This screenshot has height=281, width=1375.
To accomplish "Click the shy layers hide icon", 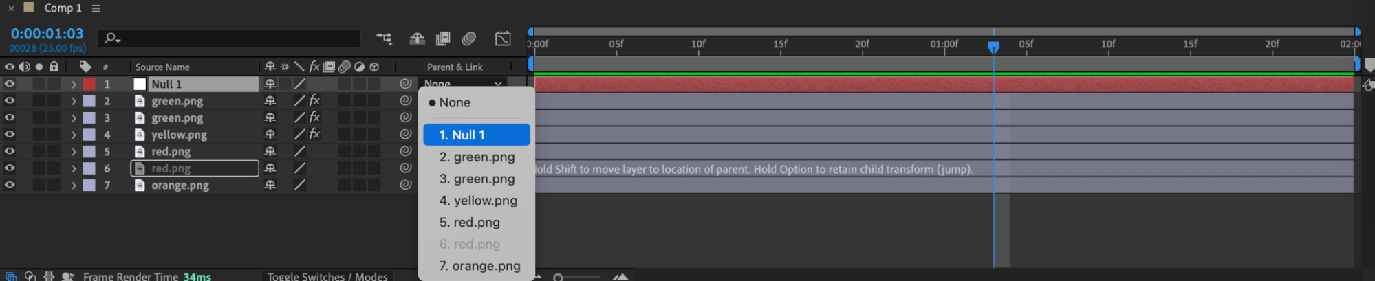I will (x=417, y=38).
